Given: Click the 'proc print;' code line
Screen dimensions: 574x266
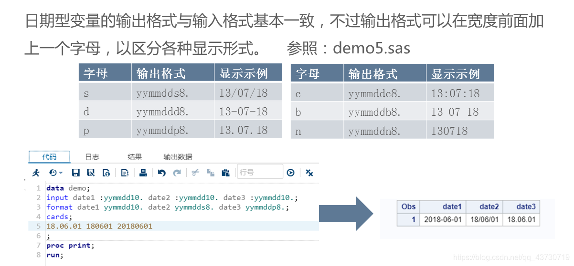Looking at the screenshot, I should tap(71, 246).
